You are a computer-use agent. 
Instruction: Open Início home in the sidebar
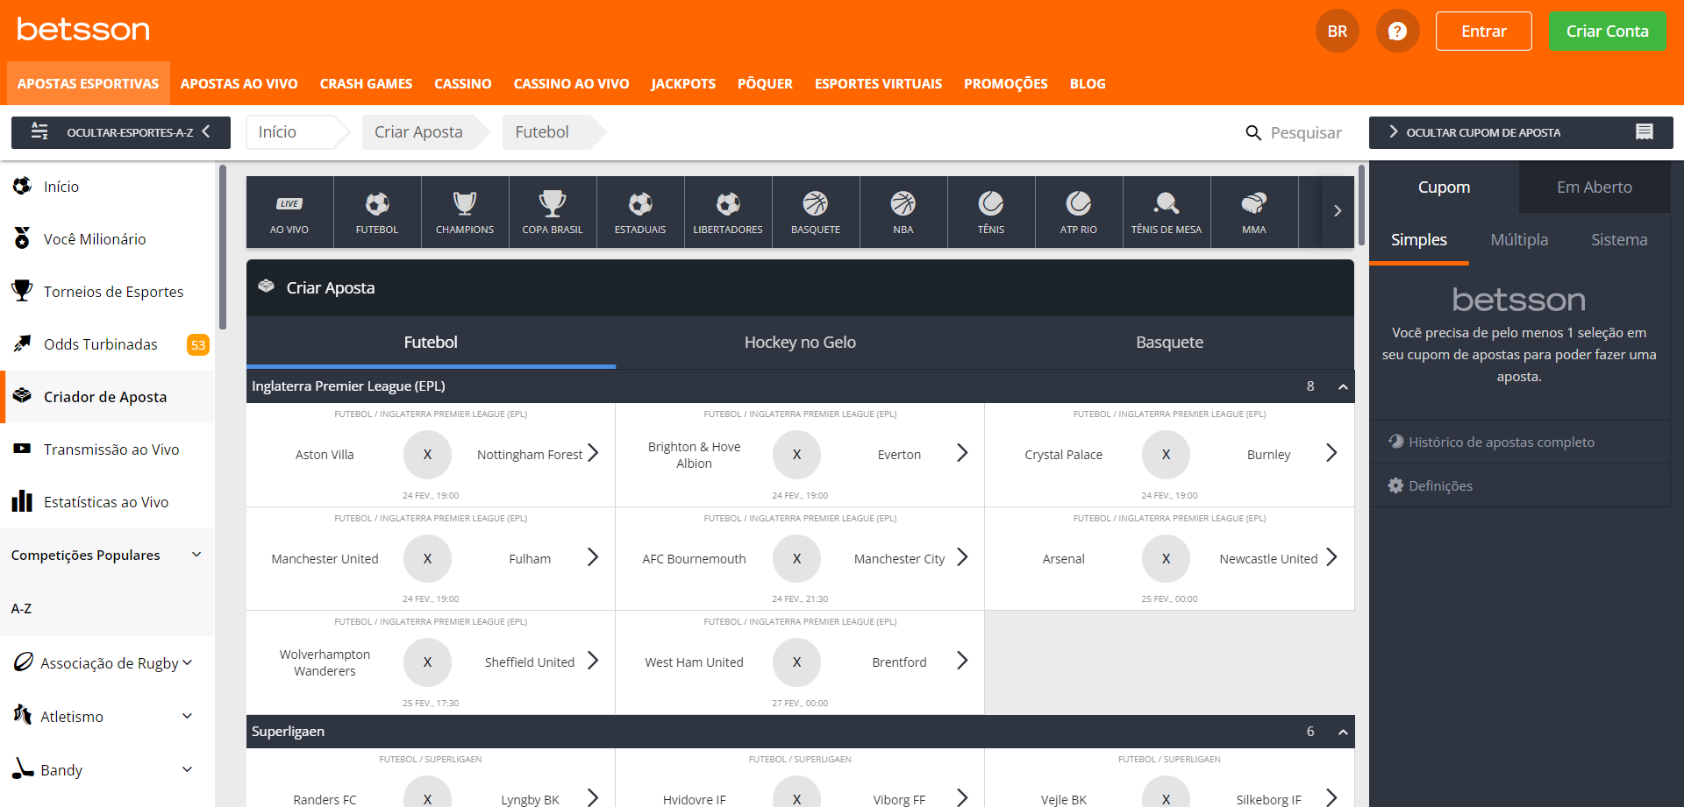tap(107, 187)
